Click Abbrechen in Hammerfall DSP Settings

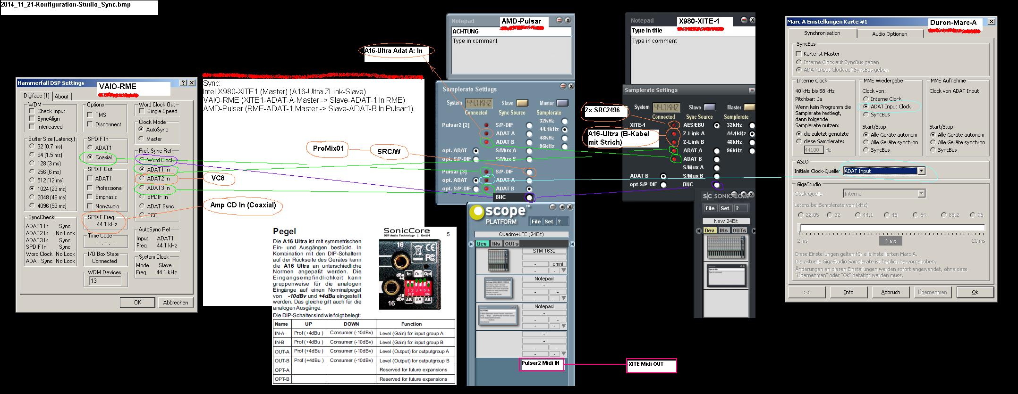click(x=176, y=303)
